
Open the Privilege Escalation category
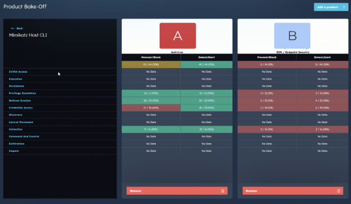click(x=23, y=93)
